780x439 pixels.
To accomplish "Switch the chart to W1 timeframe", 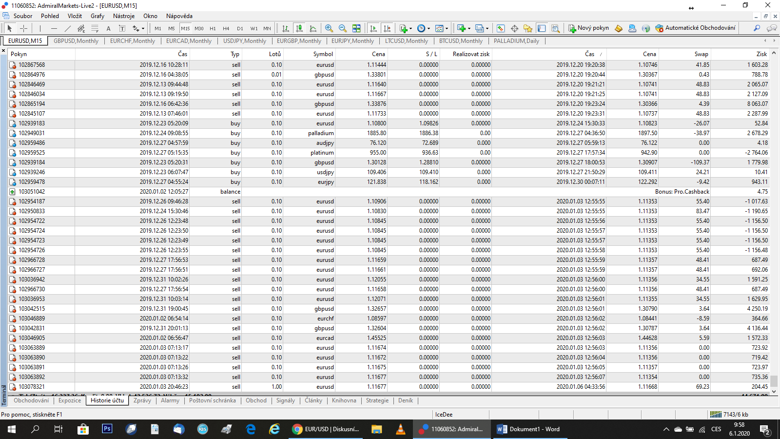I will click(x=254, y=28).
